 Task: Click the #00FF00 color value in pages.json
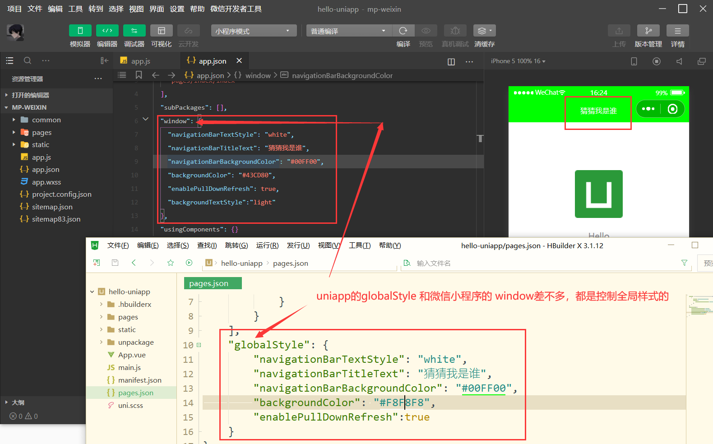483,388
